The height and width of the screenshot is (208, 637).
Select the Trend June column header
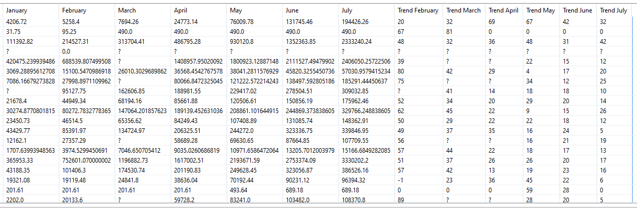(x=578, y=10)
